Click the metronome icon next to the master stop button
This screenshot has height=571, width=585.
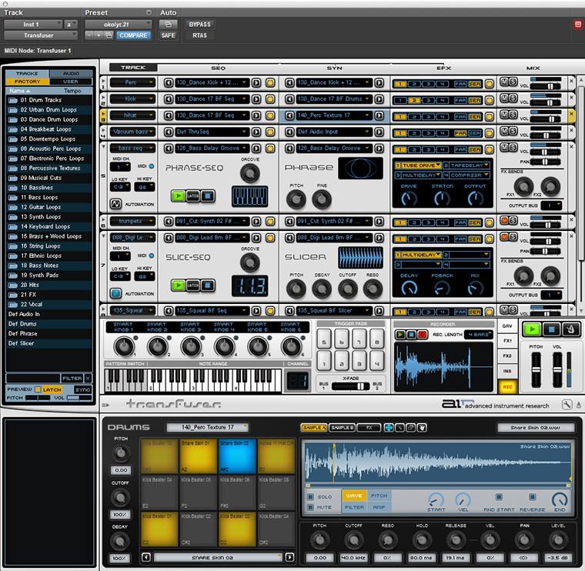point(570,329)
